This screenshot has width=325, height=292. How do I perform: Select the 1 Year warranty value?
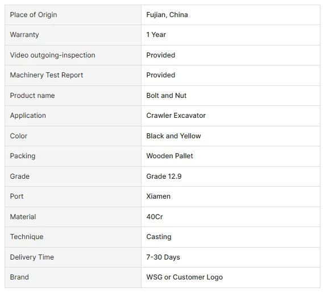(156, 35)
